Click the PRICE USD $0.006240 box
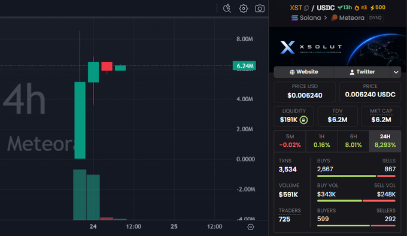The height and width of the screenshot is (236, 407). tap(305, 92)
